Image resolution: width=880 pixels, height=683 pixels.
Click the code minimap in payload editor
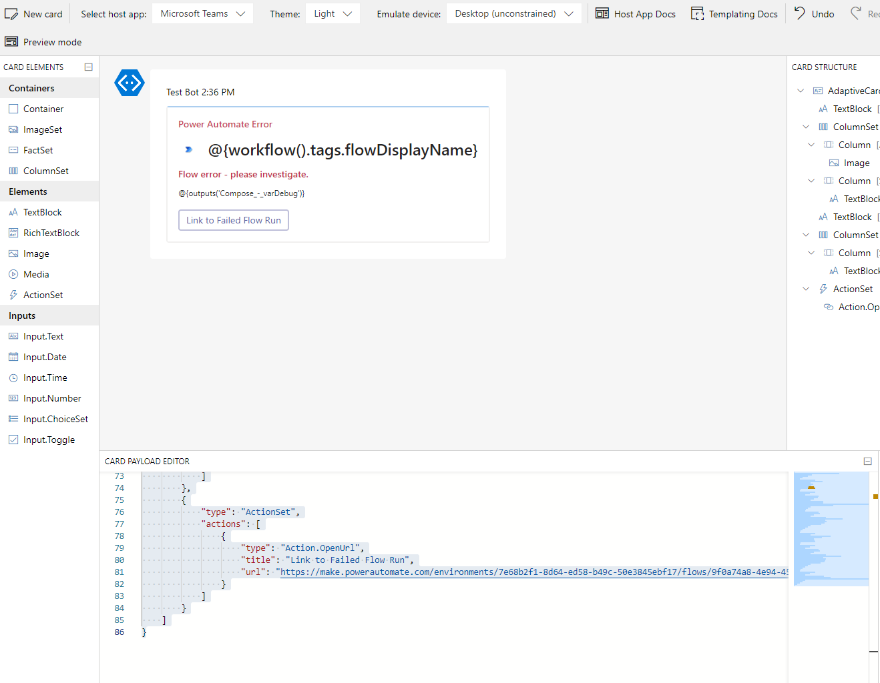point(831,529)
